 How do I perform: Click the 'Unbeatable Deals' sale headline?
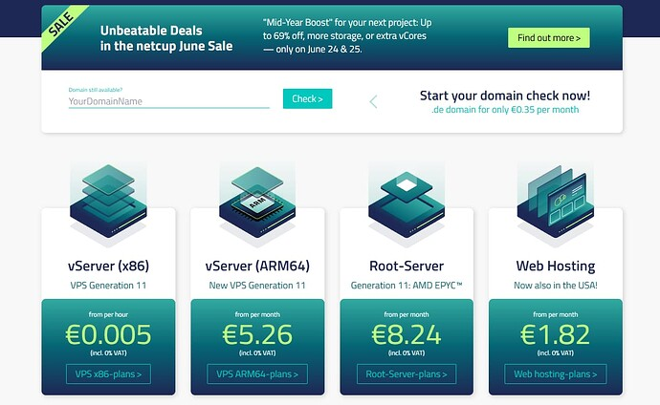pos(166,38)
